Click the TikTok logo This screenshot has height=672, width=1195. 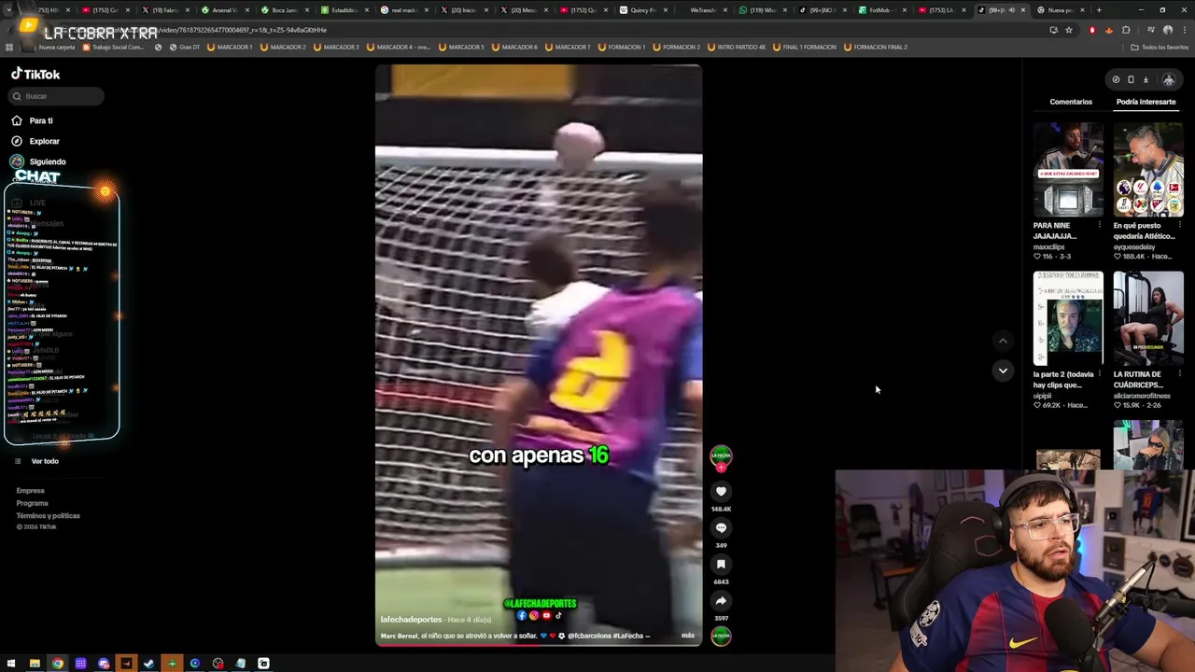35,74
